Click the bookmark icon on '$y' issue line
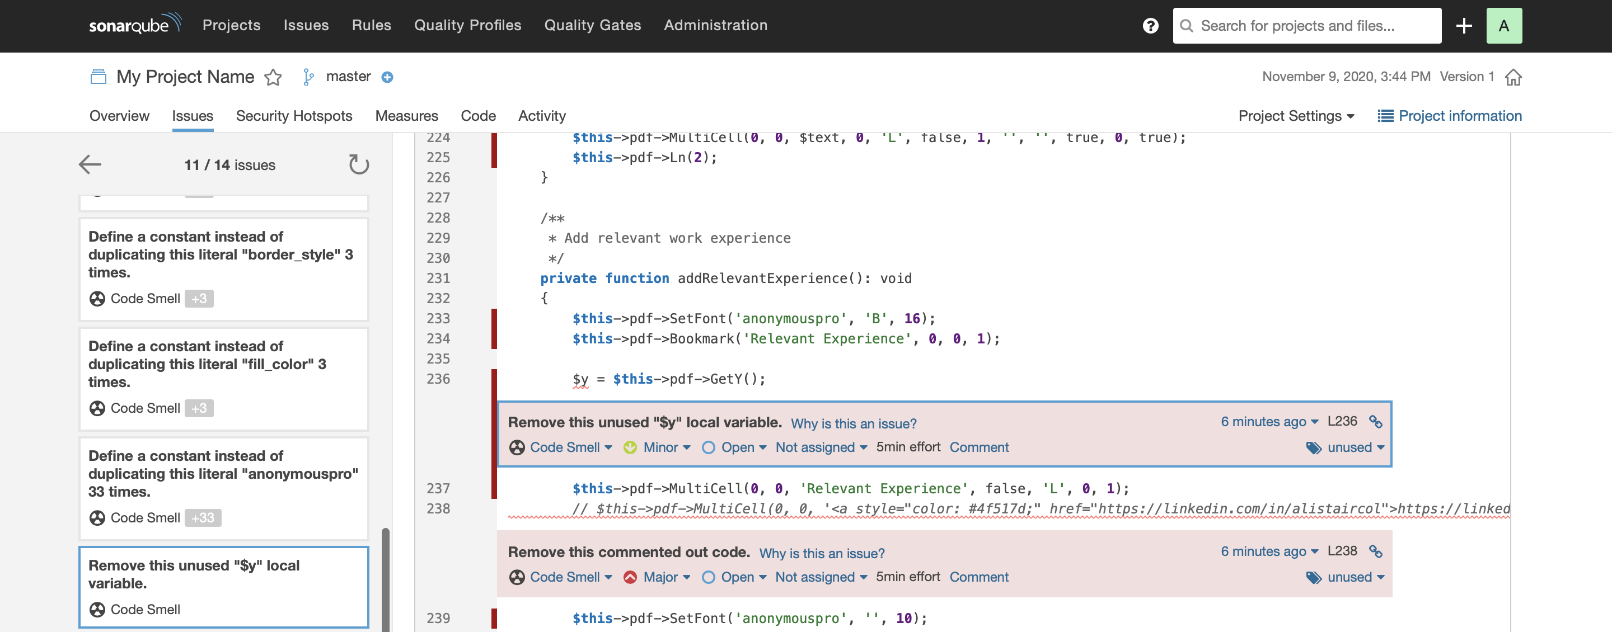Viewport: 1612px width, 632px height. pyautogui.click(x=1376, y=420)
